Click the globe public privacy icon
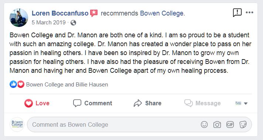The image size is (263, 140). (x=73, y=23)
